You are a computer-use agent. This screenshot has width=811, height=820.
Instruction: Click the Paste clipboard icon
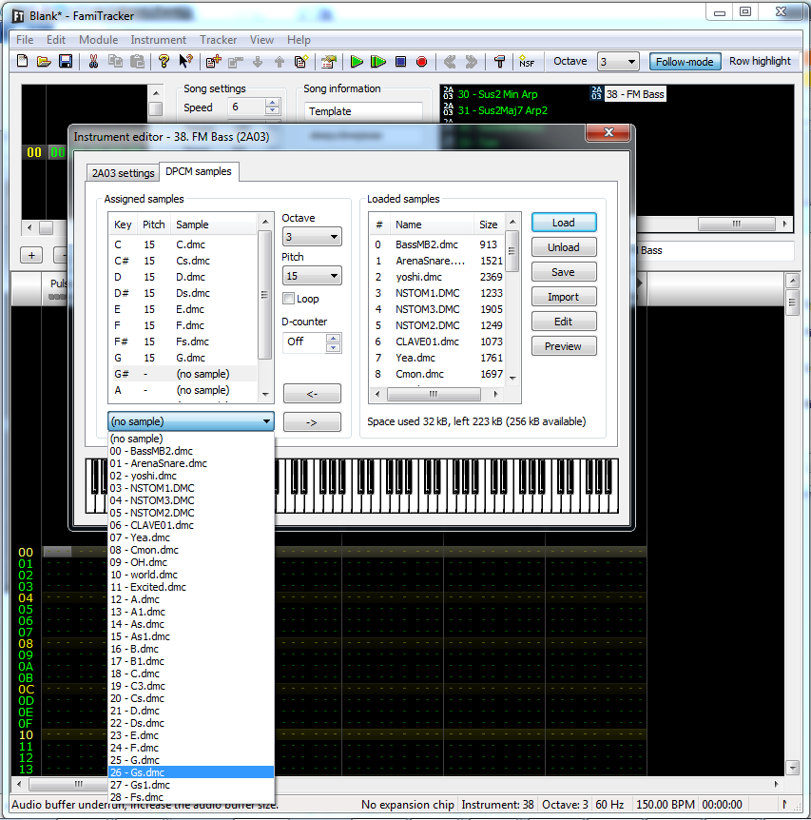pos(137,62)
